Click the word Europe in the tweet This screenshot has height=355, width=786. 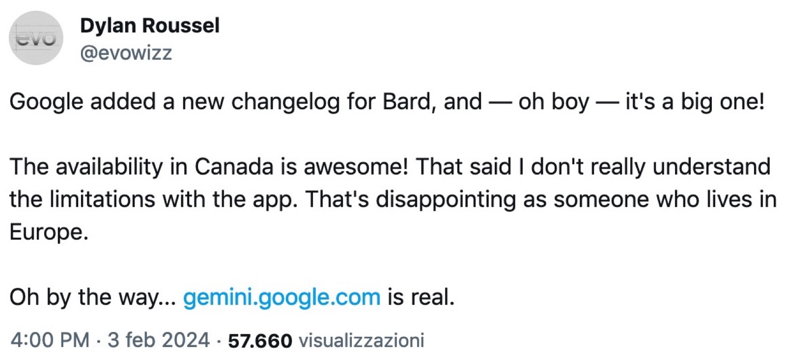(48, 232)
